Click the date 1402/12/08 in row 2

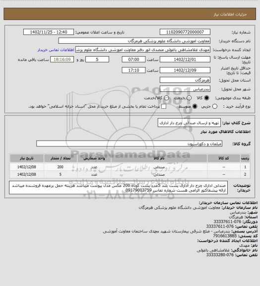point(27,174)
